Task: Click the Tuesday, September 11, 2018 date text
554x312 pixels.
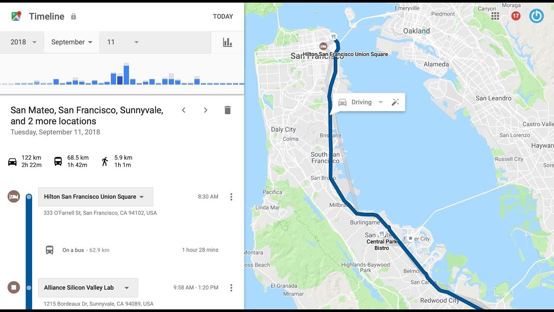Action: (x=55, y=132)
